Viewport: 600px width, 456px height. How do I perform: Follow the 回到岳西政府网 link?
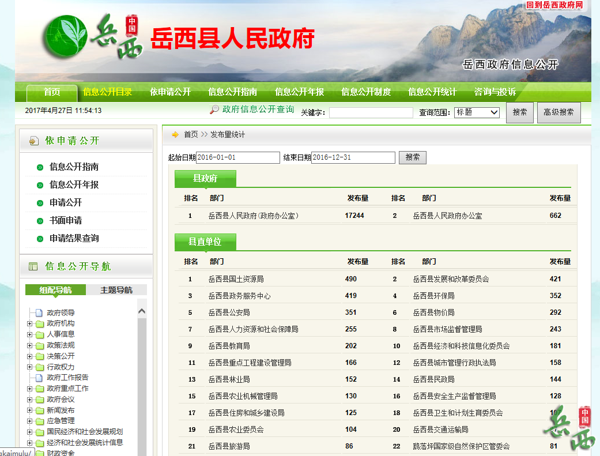click(554, 5)
